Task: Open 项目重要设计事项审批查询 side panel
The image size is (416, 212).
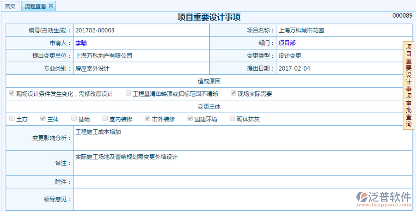Action: click(x=409, y=85)
